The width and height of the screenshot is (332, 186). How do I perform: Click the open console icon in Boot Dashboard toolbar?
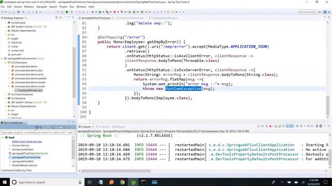click(52, 127)
